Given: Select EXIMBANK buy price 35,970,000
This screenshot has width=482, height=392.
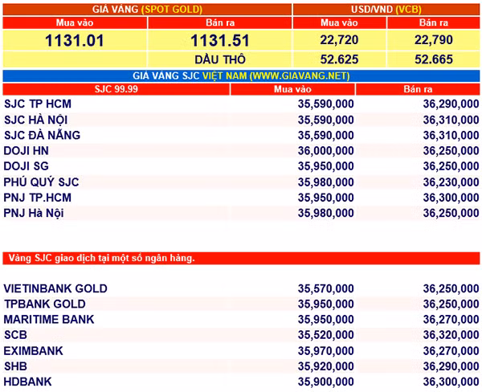Looking at the screenshot, I should [326, 351].
